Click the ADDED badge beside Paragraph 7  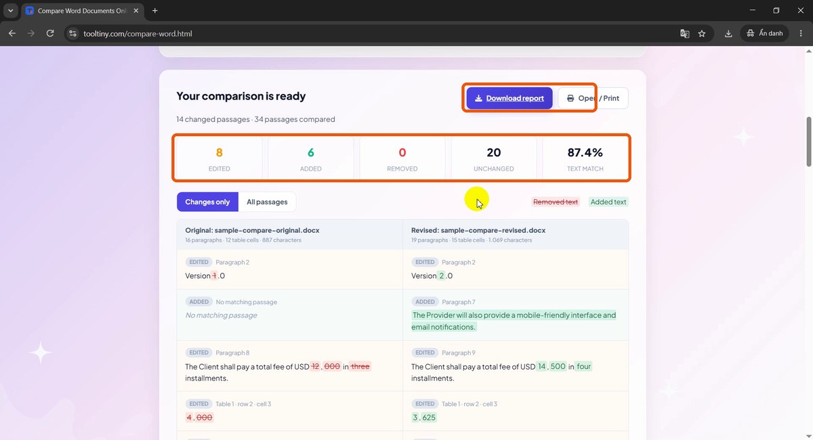[425, 302]
